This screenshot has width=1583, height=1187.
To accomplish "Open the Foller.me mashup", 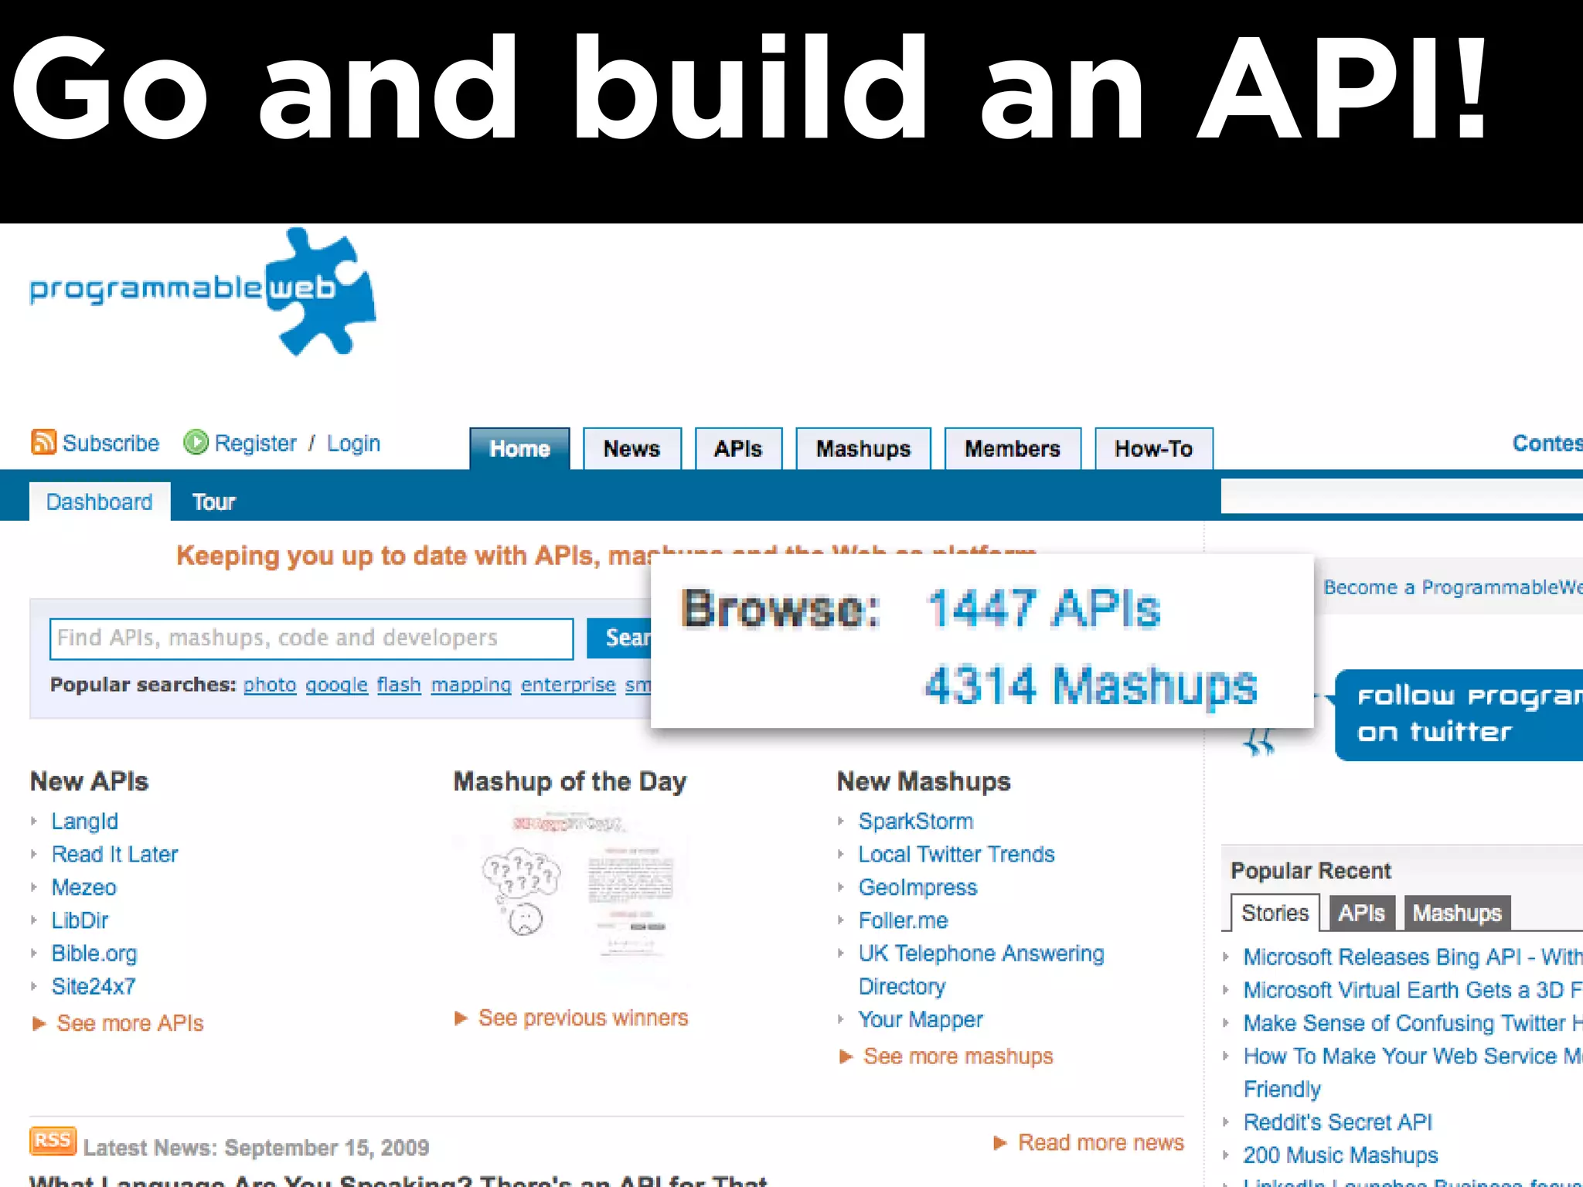I will 903,920.
